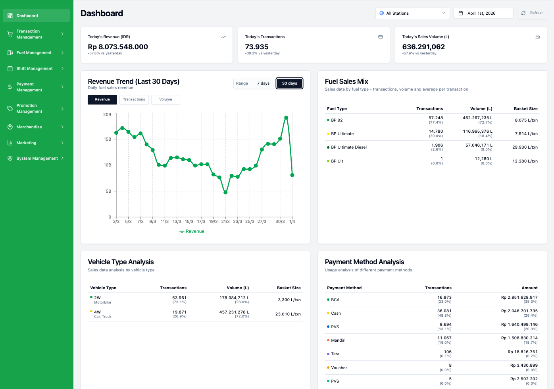Open Merchandise menu item
The height and width of the screenshot is (389, 554).
click(x=36, y=127)
